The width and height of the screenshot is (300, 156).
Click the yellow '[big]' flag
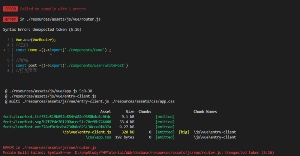click(184, 132)
